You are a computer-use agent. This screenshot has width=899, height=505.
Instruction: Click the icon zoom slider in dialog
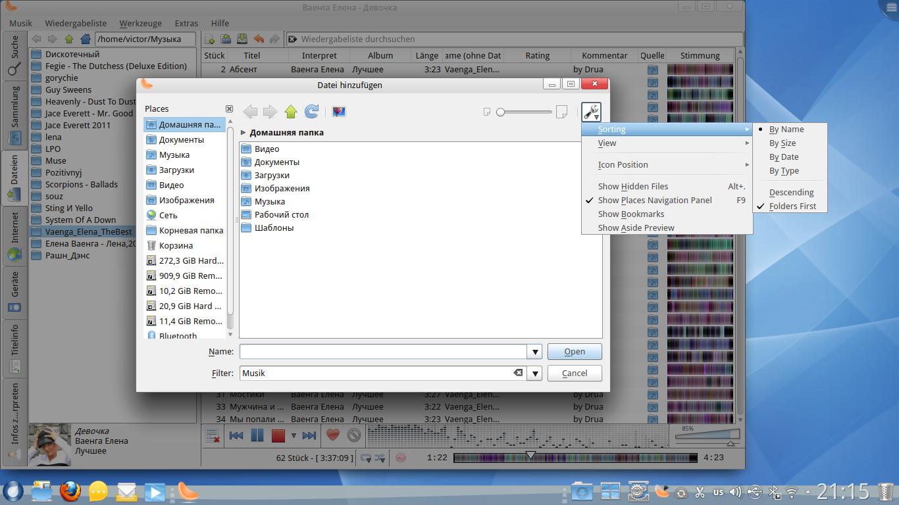pyautogui.click(x=525, y=112)
